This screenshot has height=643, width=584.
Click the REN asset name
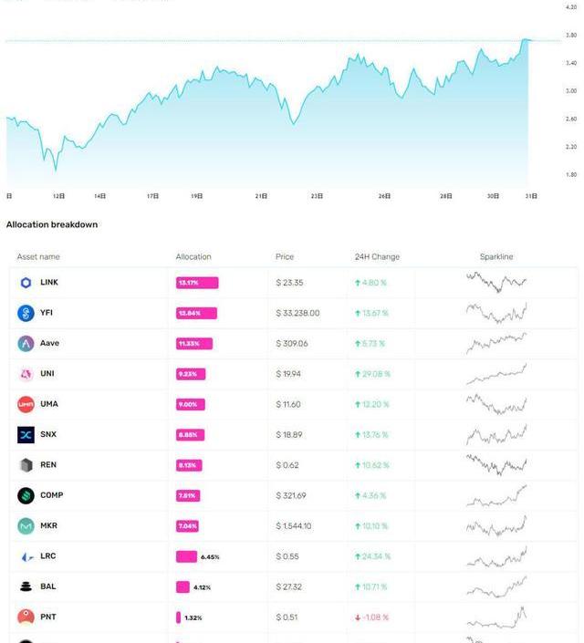tap(48, 465)
